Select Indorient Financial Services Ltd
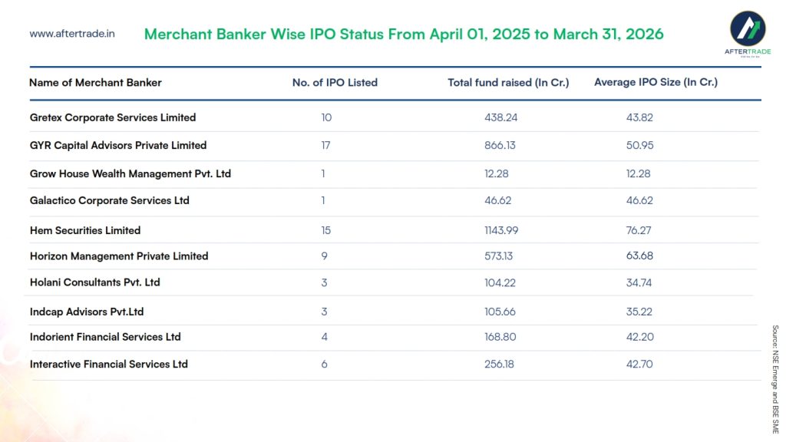The height and width of the screenshot is (442, 786). coord(105,337)
